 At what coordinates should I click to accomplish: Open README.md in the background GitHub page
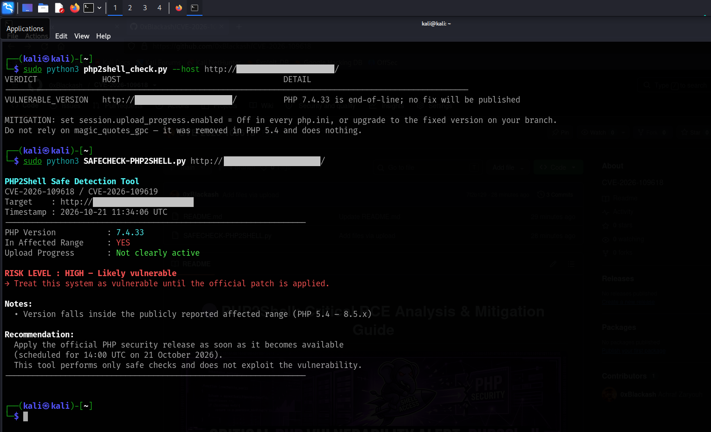point(202,217)
